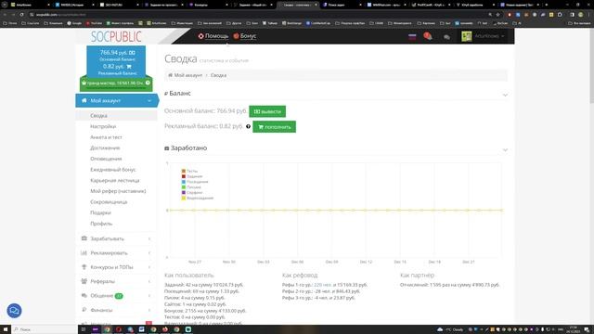Image resolution: width=594 pixels, height=334 pixels.
Task: Open Ежедневный бонус in sidebar
Action: [x=113, y=170]
